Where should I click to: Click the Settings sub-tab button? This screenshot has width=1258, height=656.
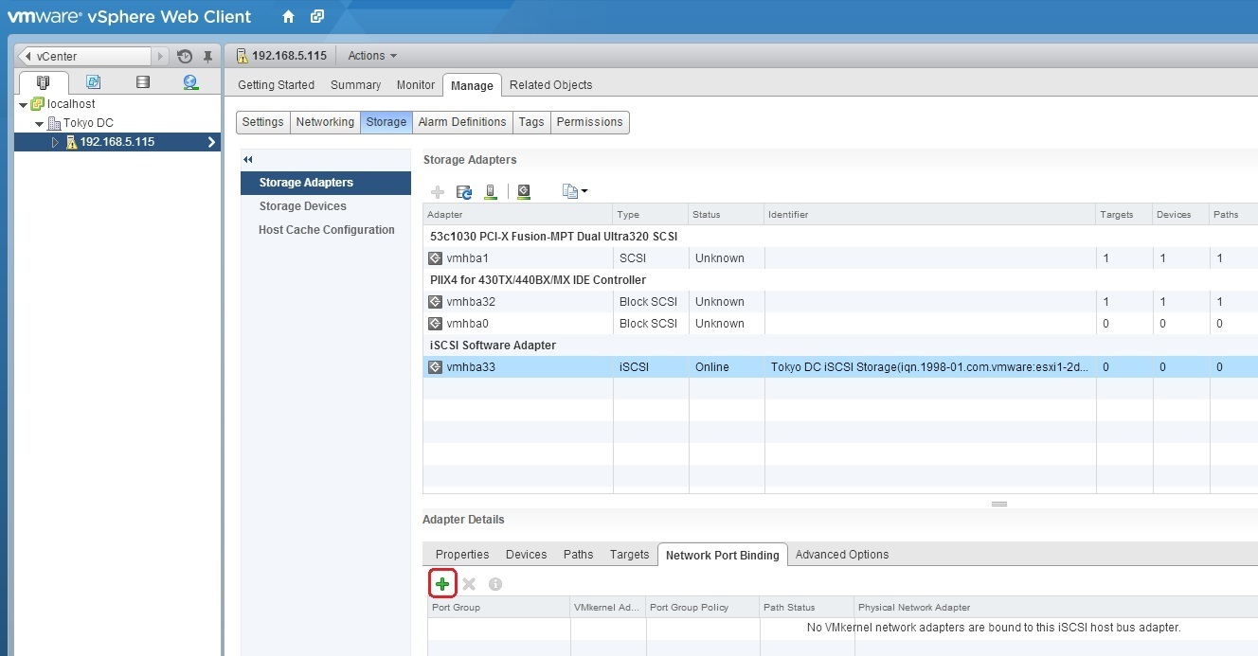tap(262, 122)
